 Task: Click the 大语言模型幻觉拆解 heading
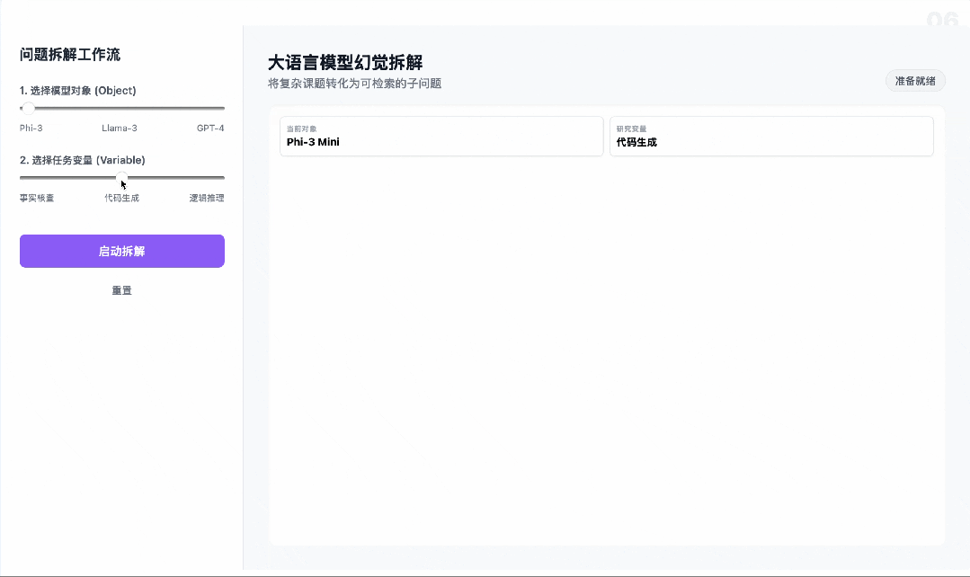tap(345, 62)
